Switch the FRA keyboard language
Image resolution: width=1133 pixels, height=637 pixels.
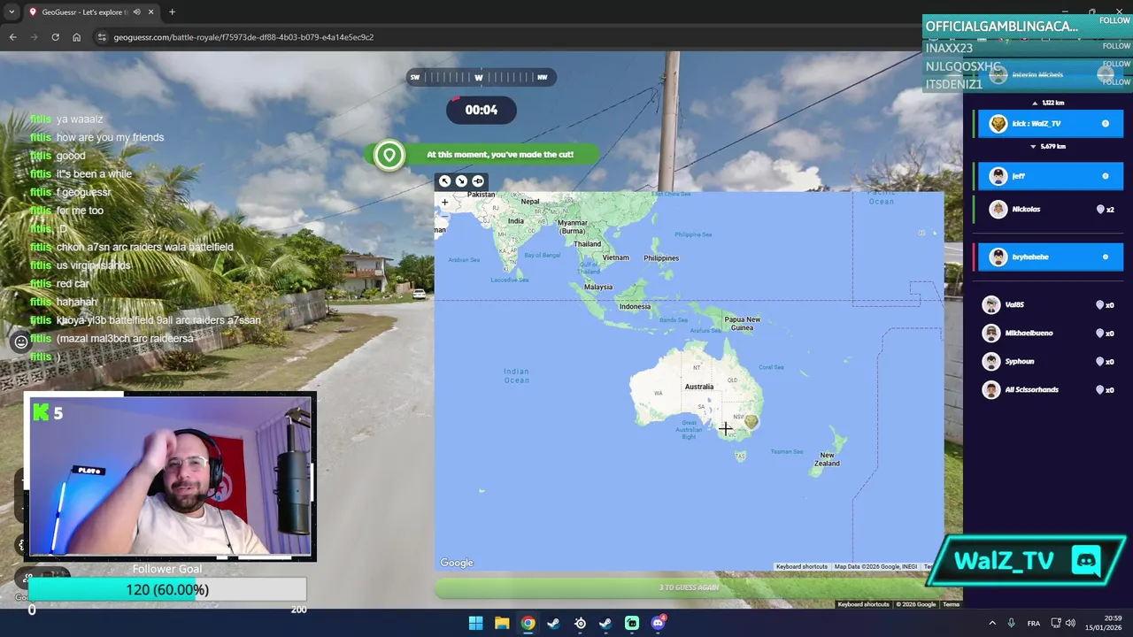tap(1033, 623)
